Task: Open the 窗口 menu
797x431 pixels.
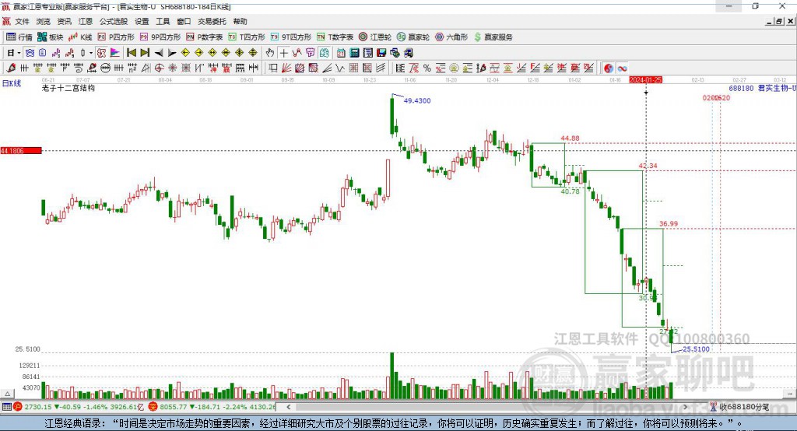Action: point(184,21)
